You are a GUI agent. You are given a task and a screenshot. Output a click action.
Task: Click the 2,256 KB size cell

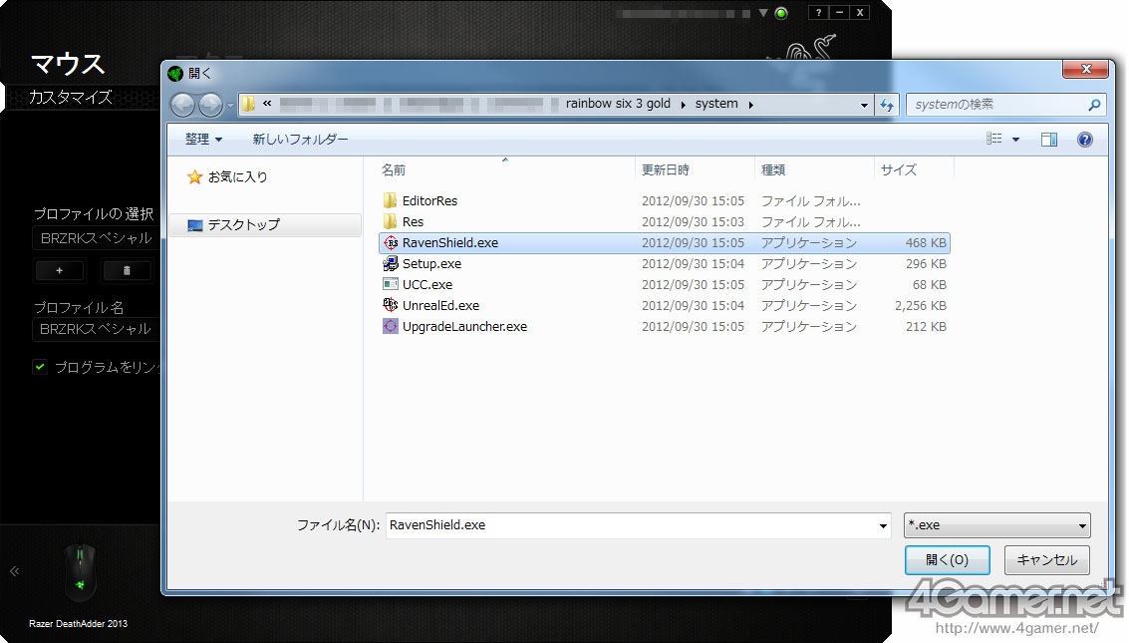pyautogui.click(x=920, y=305)
